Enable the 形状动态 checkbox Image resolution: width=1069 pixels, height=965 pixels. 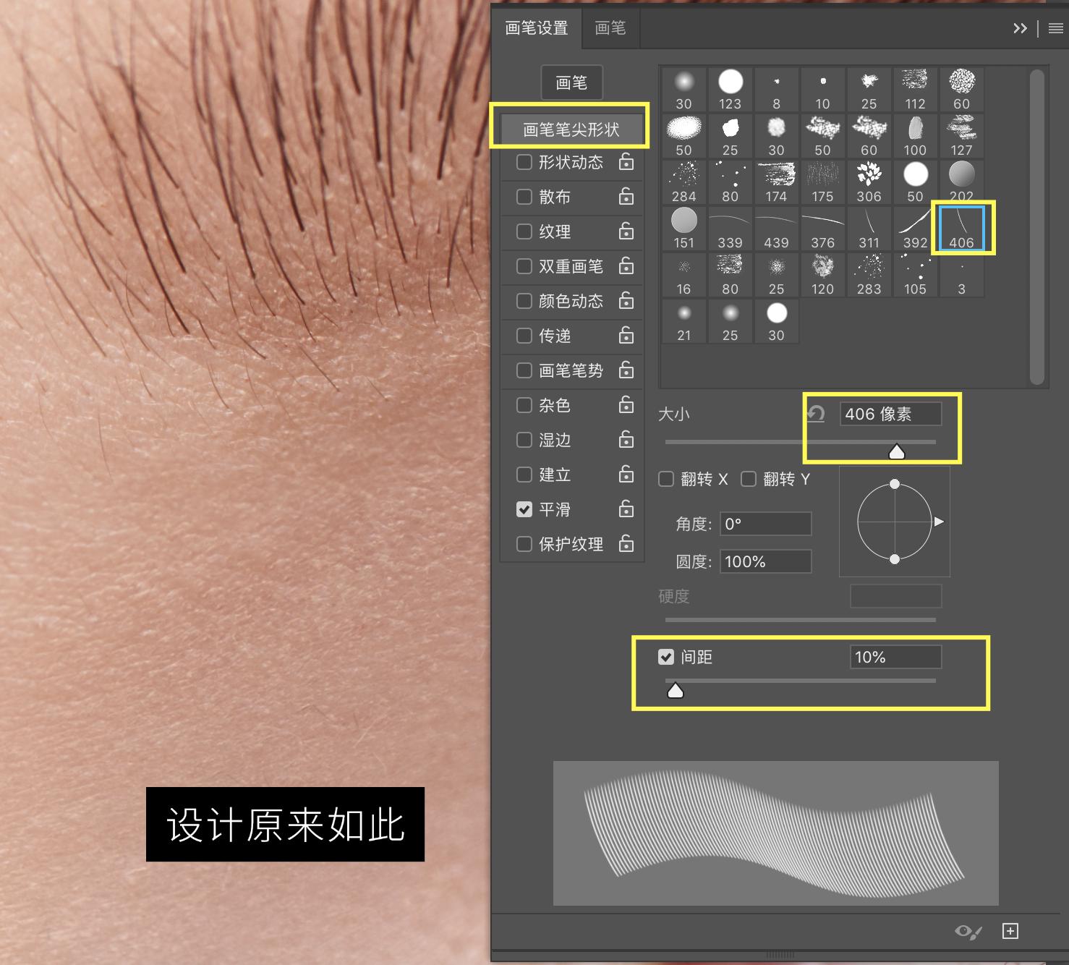(x=524, y=162)
